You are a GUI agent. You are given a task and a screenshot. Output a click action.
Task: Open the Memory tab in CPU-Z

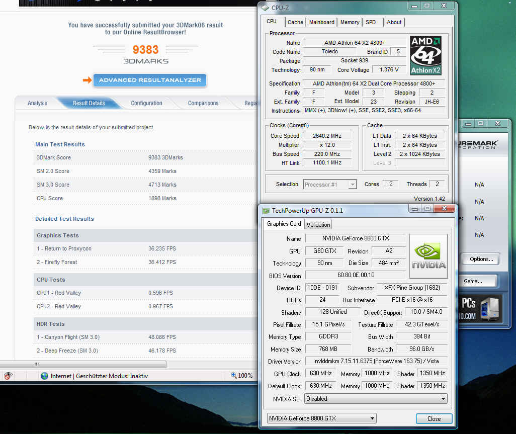pos(350,22)
